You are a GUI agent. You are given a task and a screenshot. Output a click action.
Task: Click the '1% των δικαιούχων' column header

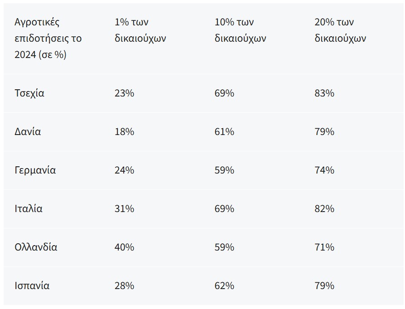(140, 30)
